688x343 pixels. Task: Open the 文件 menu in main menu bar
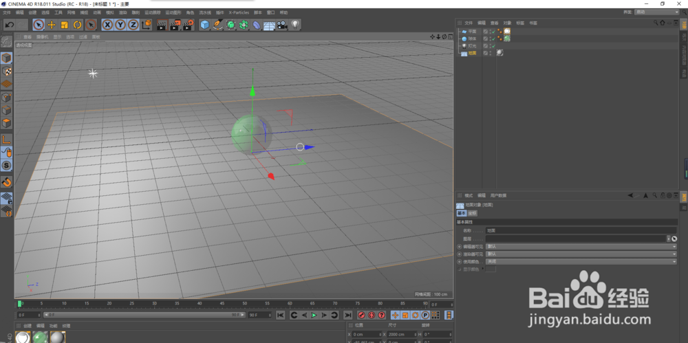7,12
